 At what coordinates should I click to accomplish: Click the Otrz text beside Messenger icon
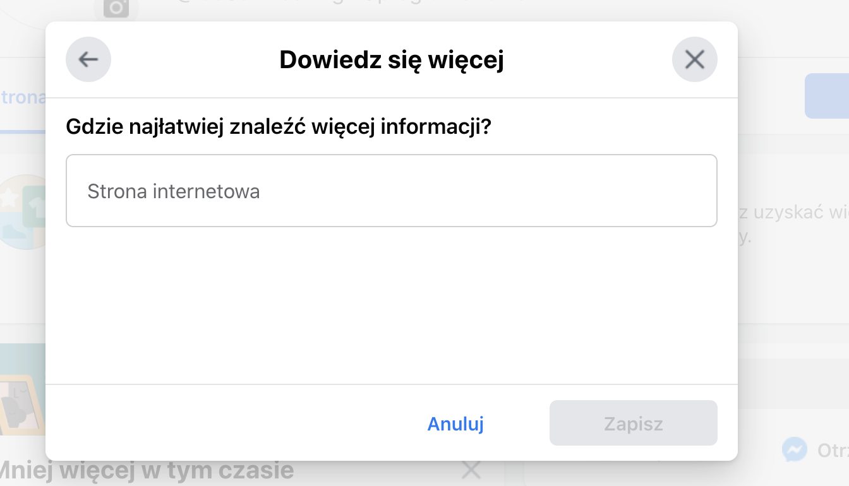tap(833, 450)
